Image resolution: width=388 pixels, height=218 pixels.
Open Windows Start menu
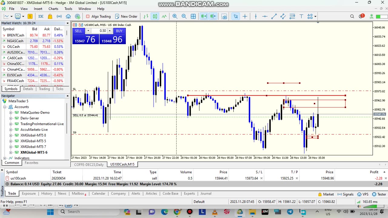click(50, 212)
